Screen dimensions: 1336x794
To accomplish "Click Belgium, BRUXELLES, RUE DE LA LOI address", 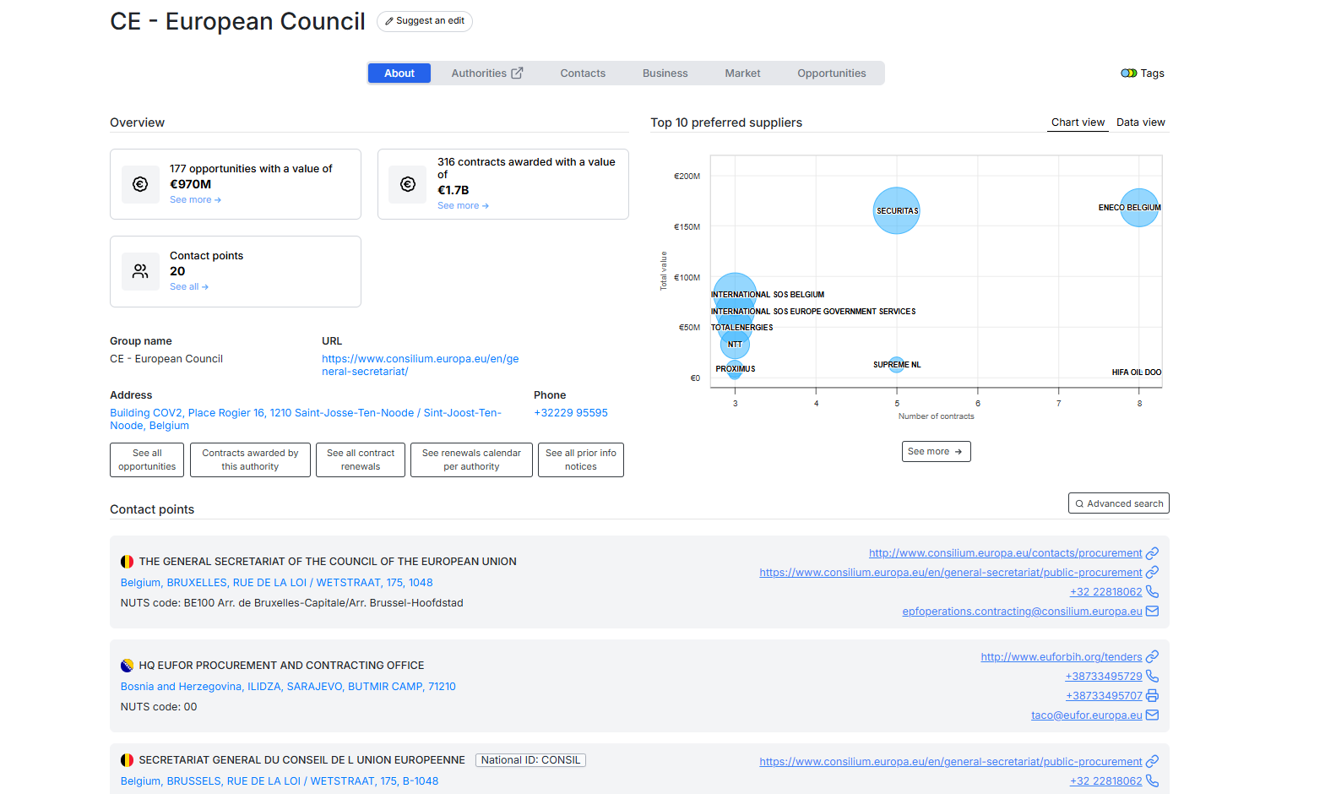I will [276, 583].
